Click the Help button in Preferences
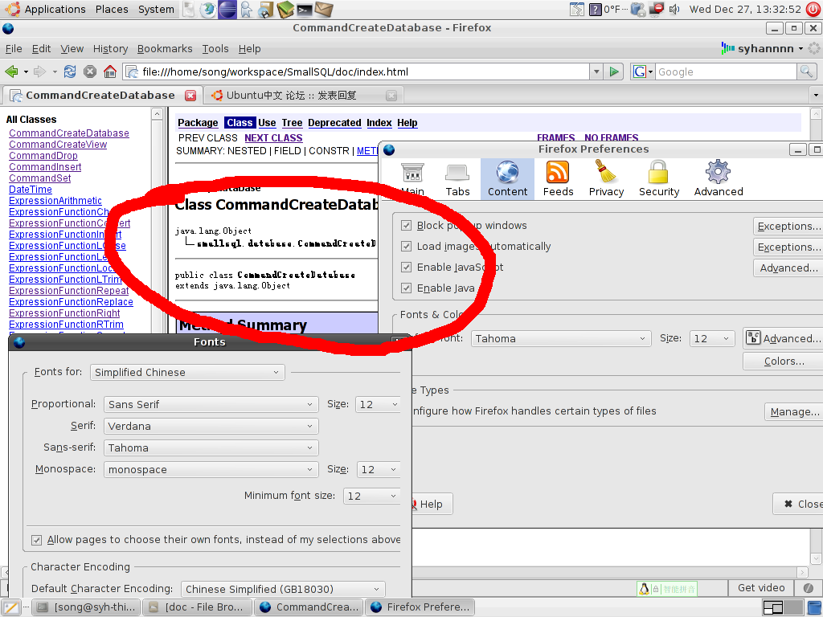Viewport: 823px width, 617px height. [431, 505]
